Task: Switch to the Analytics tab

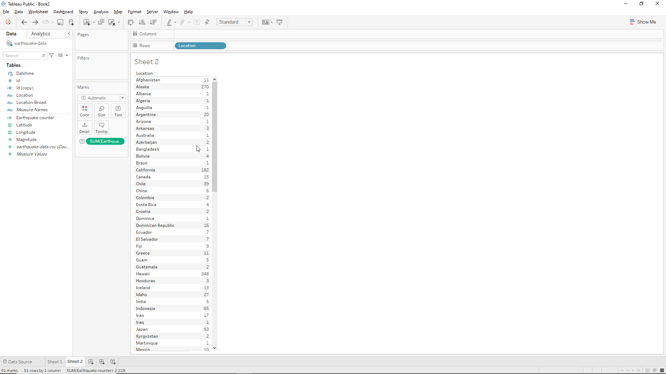Action: (41, 34)
